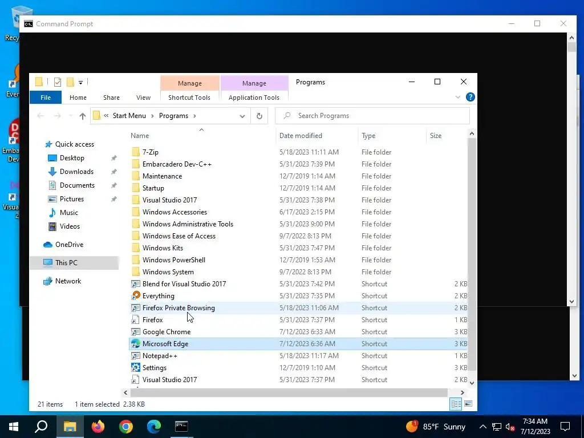This screenshot has height=438, width=584.
Task: Sort by Date modified column
Action: click(301, 136)
